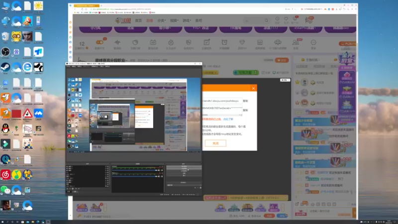The image size is (398, 224).
Task: Click the Douyu fish logo
Action: click(x=122, y=20)
